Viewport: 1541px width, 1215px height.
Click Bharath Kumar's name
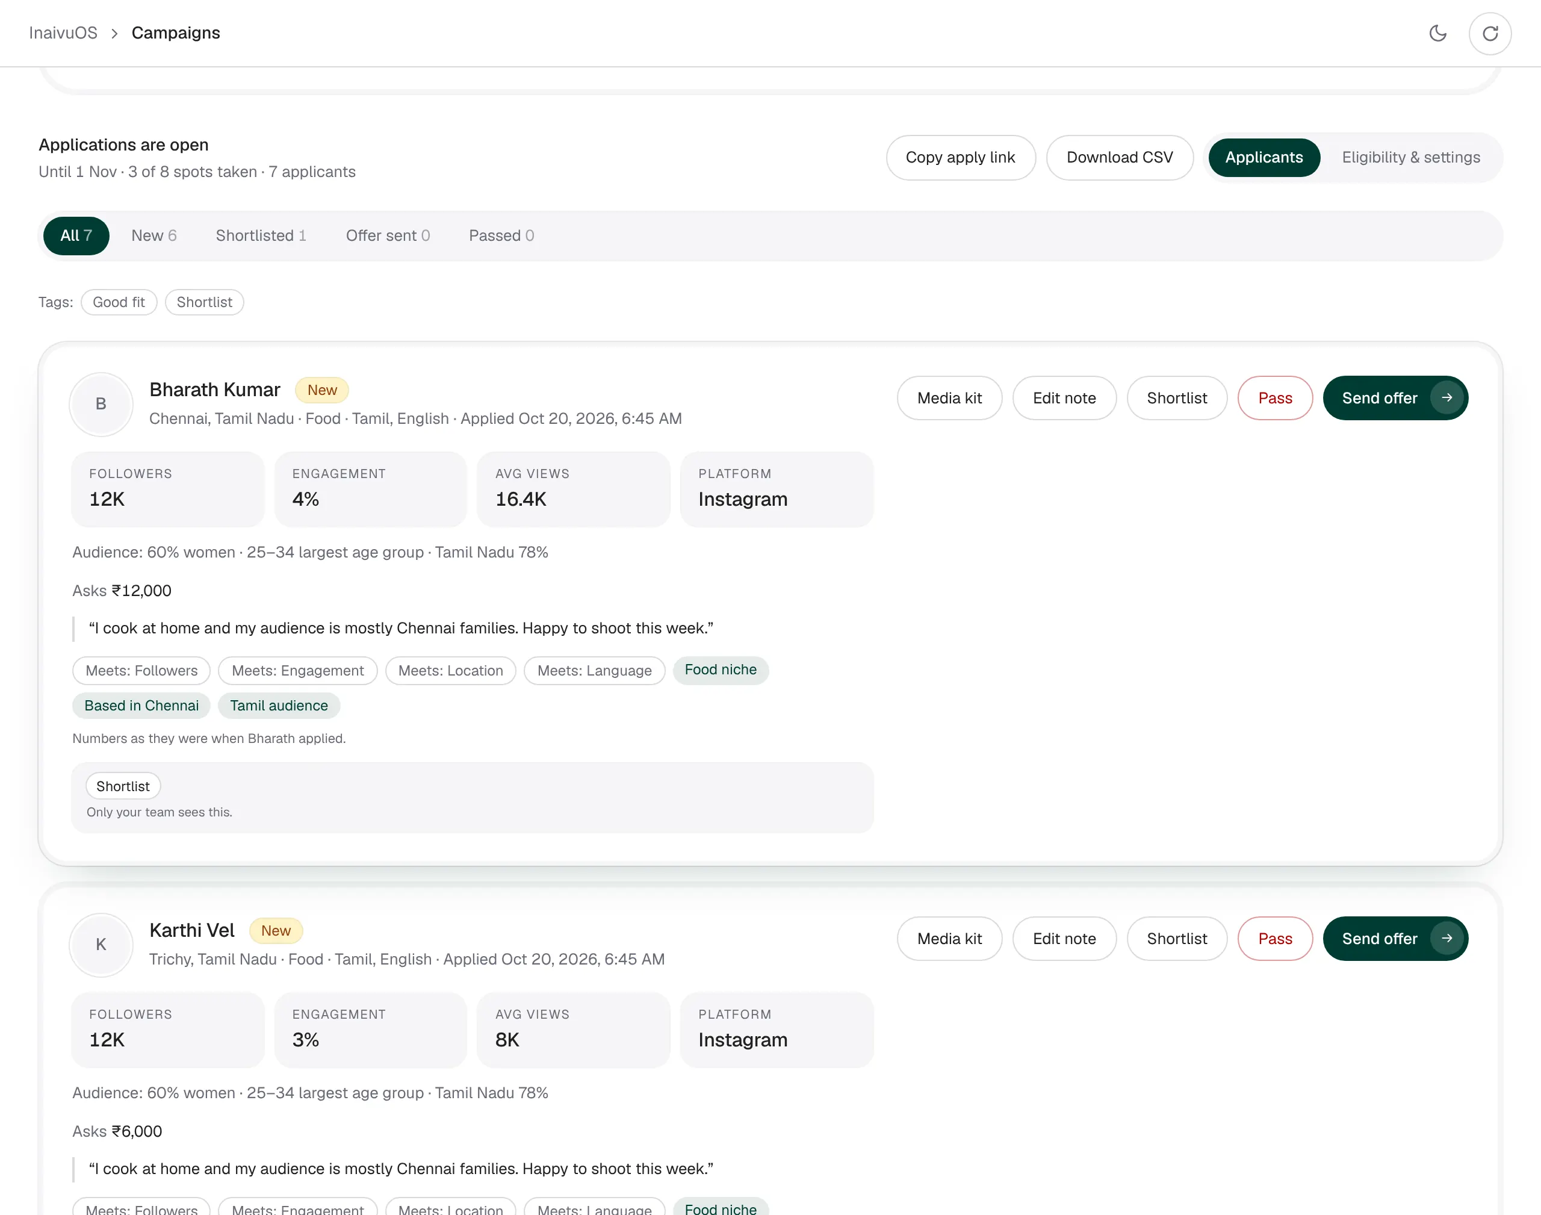tap(215, 390)
